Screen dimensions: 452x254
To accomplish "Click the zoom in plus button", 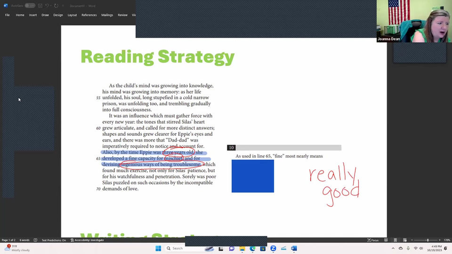I will (440, 240).
